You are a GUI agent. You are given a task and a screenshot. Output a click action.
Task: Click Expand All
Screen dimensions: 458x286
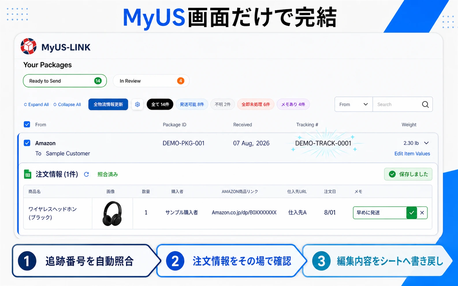pos(36,104)
